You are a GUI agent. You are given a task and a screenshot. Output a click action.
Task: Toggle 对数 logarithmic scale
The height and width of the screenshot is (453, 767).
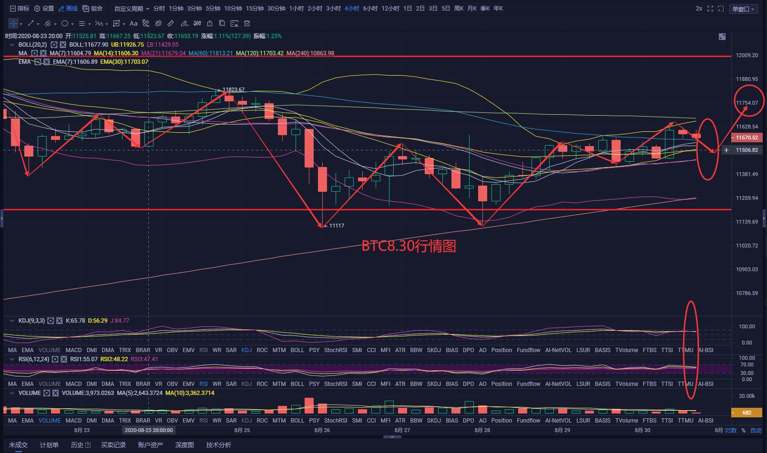(731, 431)
